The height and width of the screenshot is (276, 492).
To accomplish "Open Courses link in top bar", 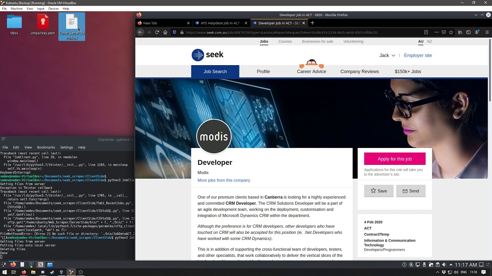I will 285,41.
